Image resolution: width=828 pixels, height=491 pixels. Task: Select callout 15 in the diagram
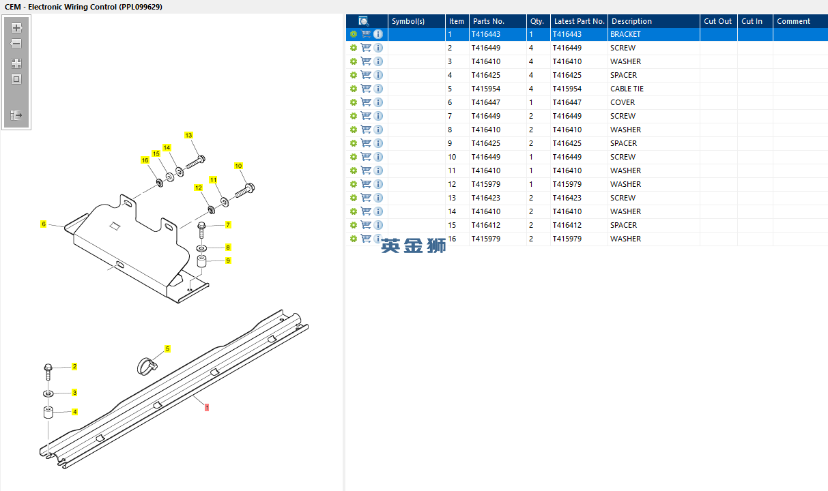tap(156, 153)
